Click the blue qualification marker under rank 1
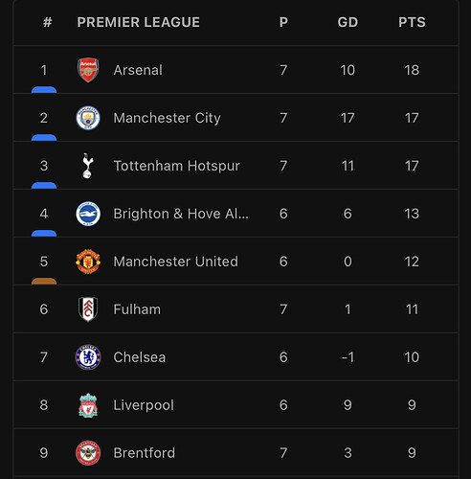The width and height of the screenshot is (471, 479). pyautogui.click(x=44, y=89)
